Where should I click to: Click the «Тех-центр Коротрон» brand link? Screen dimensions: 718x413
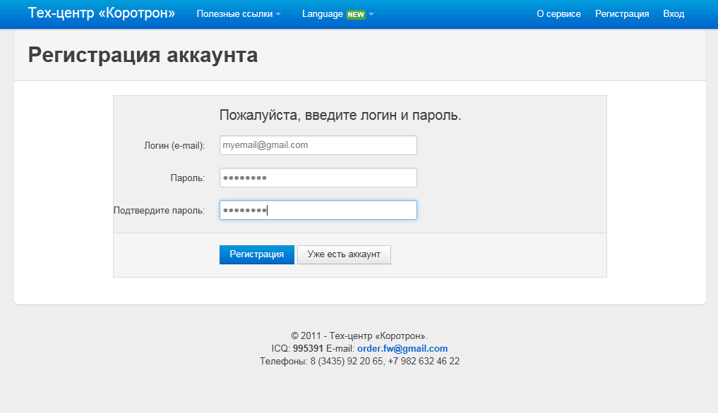point(102,13)
